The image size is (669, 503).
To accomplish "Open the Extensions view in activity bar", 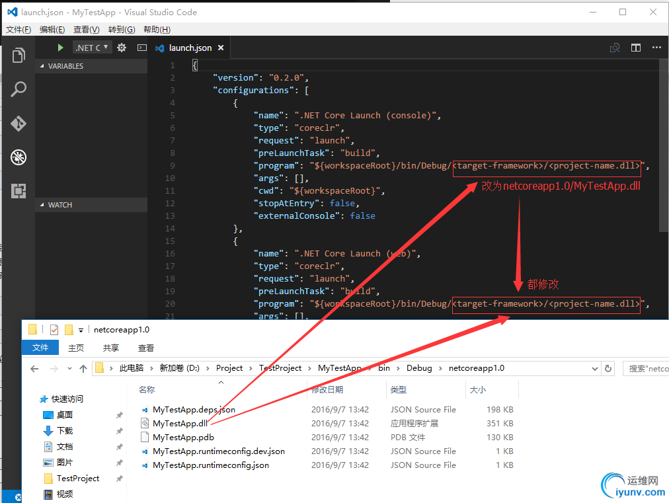I will point(19,191).
